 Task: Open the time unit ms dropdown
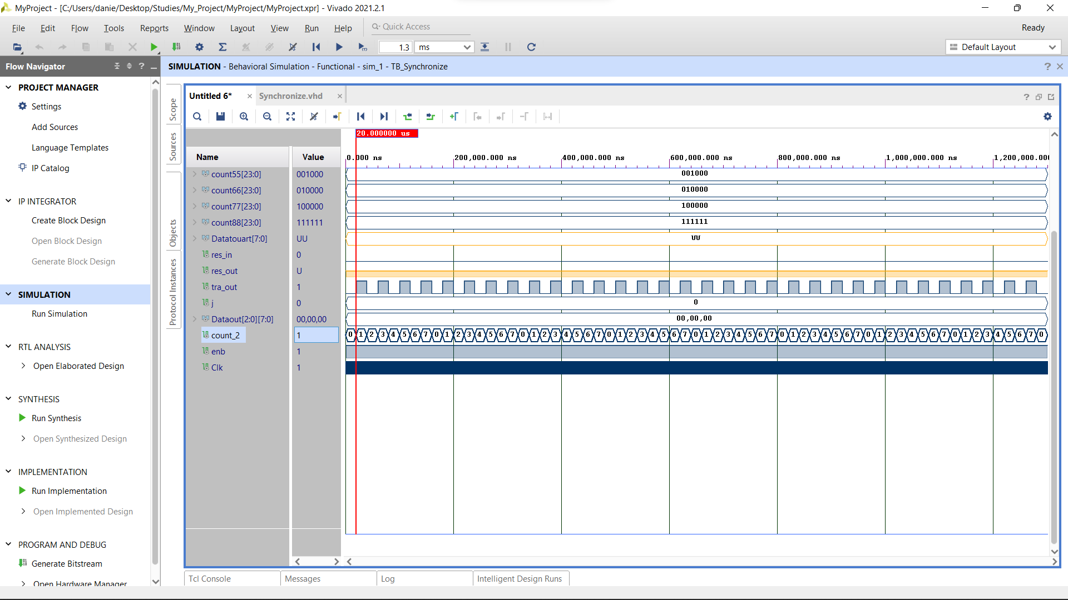click(444, 47)
